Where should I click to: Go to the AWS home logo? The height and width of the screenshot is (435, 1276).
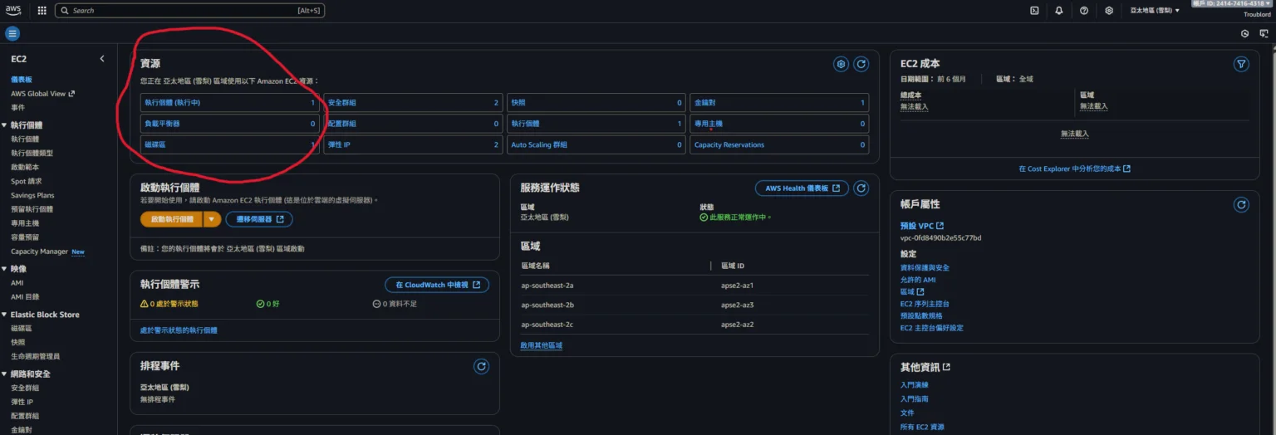click(x=13, y=10)
